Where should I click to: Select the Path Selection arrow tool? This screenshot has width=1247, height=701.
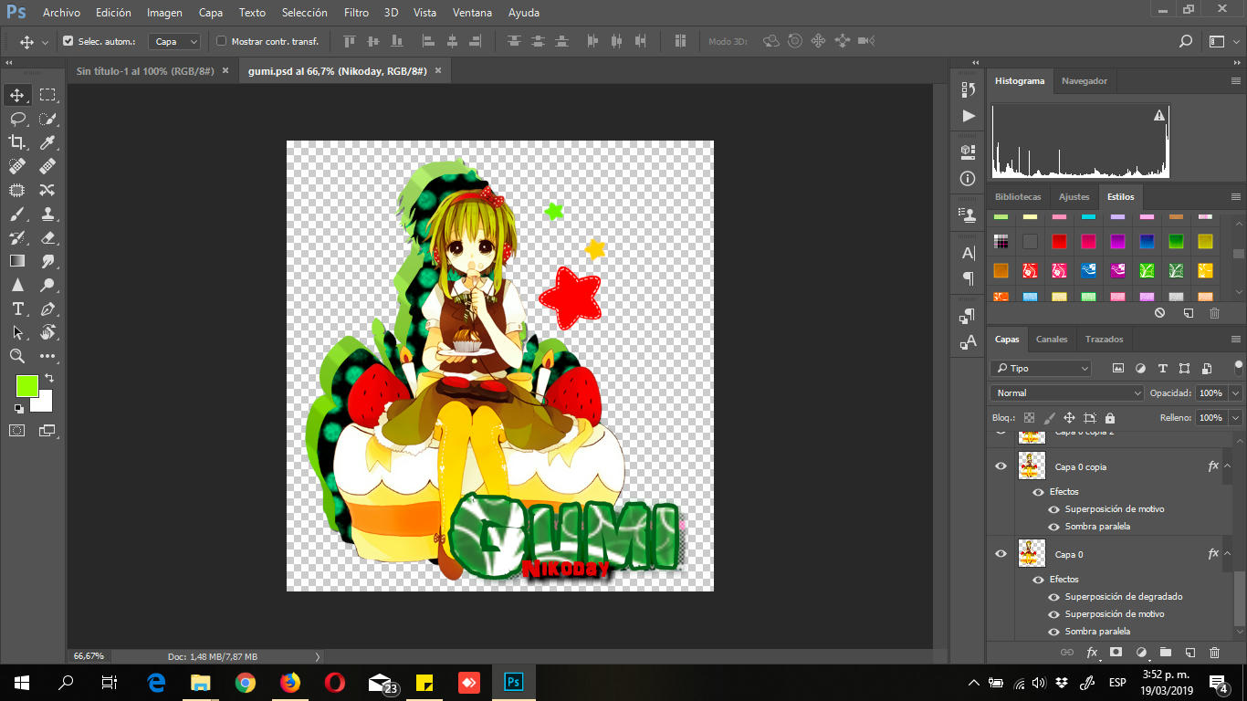click(17, 332)
